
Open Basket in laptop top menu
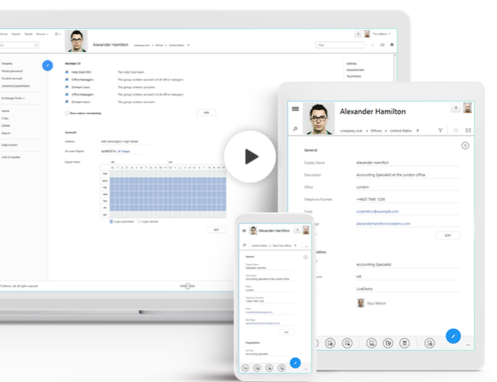click(x=28, y=34)
